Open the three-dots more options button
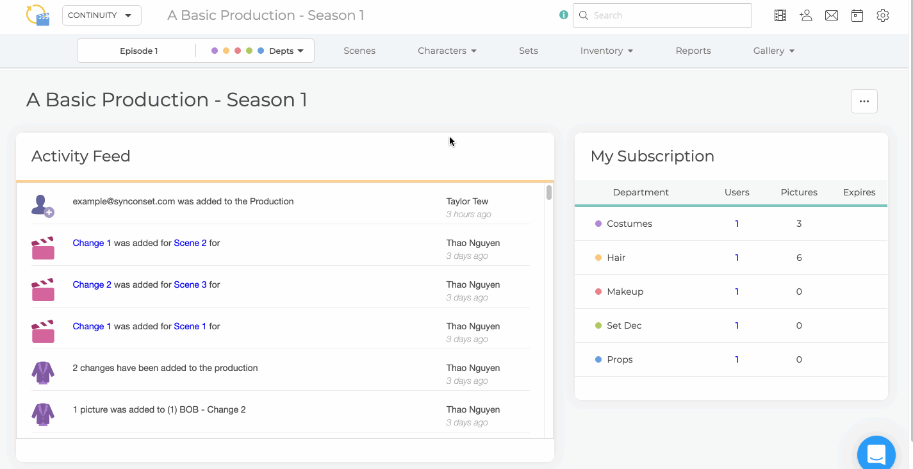Viewport: 913px width, 469px height. tap(864, 101)
